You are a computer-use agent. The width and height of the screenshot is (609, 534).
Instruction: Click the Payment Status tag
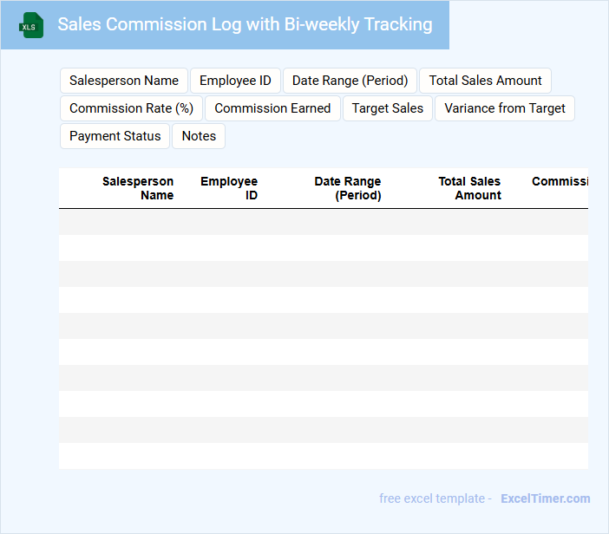pos(115,136)
